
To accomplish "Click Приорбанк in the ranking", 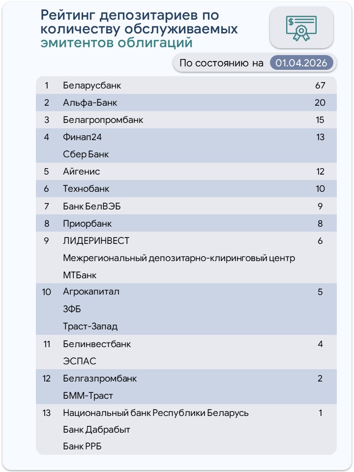I will (88, 224).
